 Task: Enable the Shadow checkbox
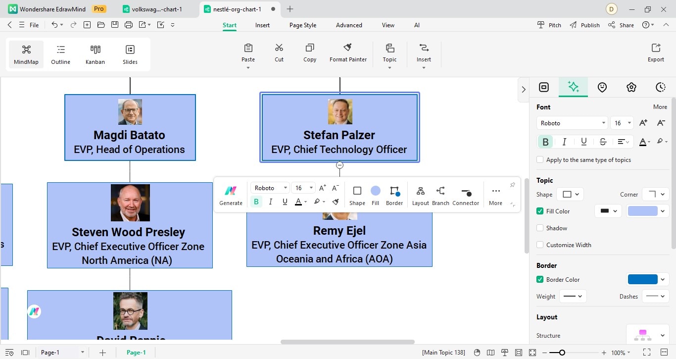point(540,228)
